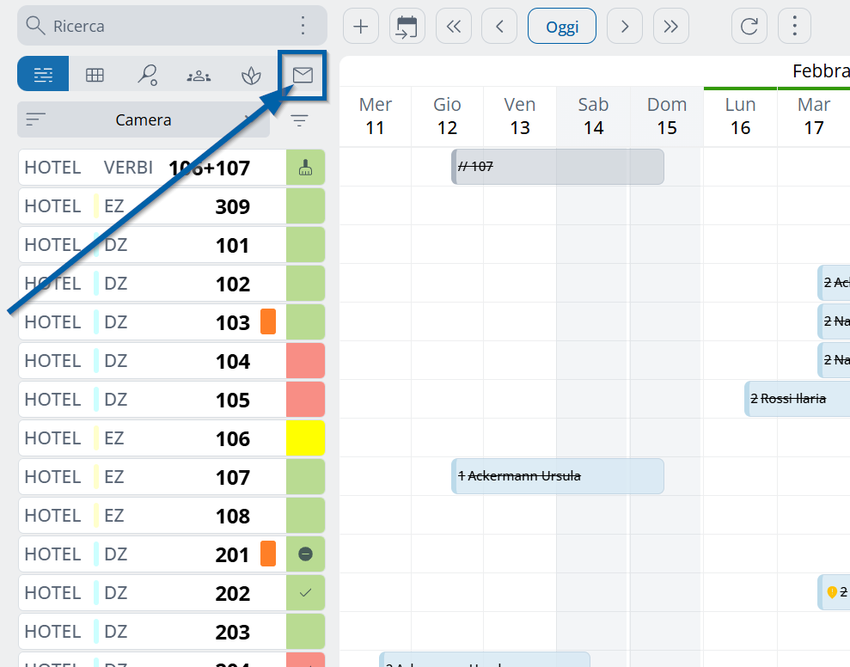Switch to the guests group view icon

199,76
